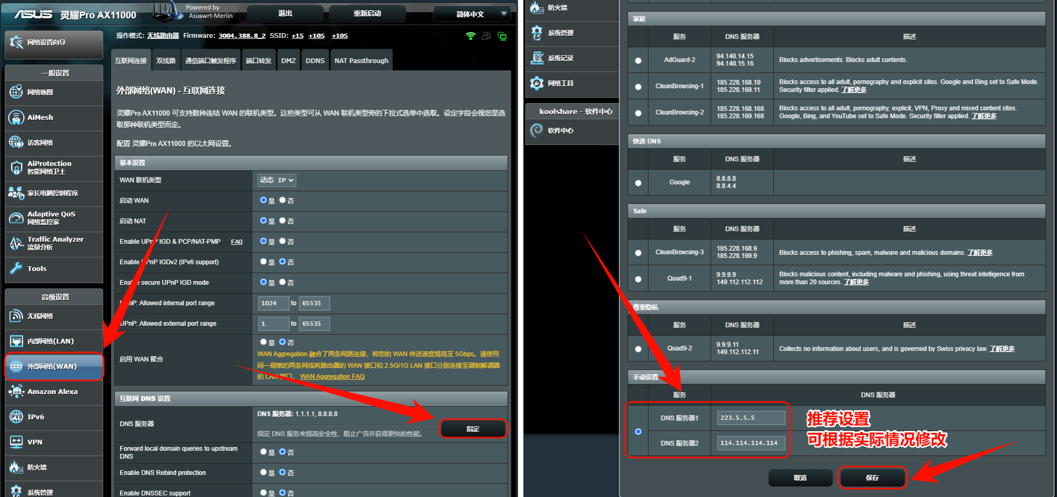The image size is (1057, 497).
Task: Select 是 for Enable UPnP IGDv2 (IPv6 support)
Action: pos(264,262)
